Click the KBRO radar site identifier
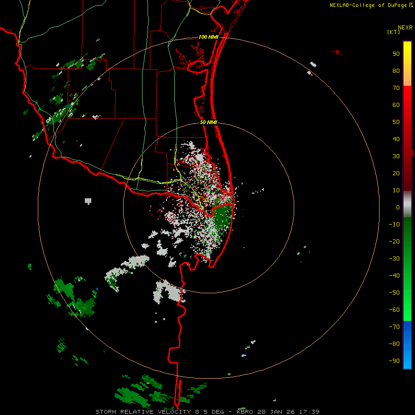 click(x=244, y=412)
